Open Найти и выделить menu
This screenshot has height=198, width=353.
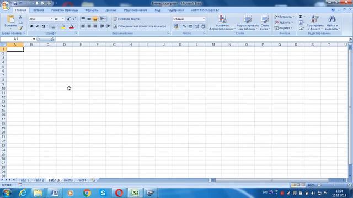tap(332, 23)
